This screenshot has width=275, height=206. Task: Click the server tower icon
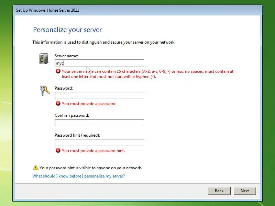tap(44, 59)
